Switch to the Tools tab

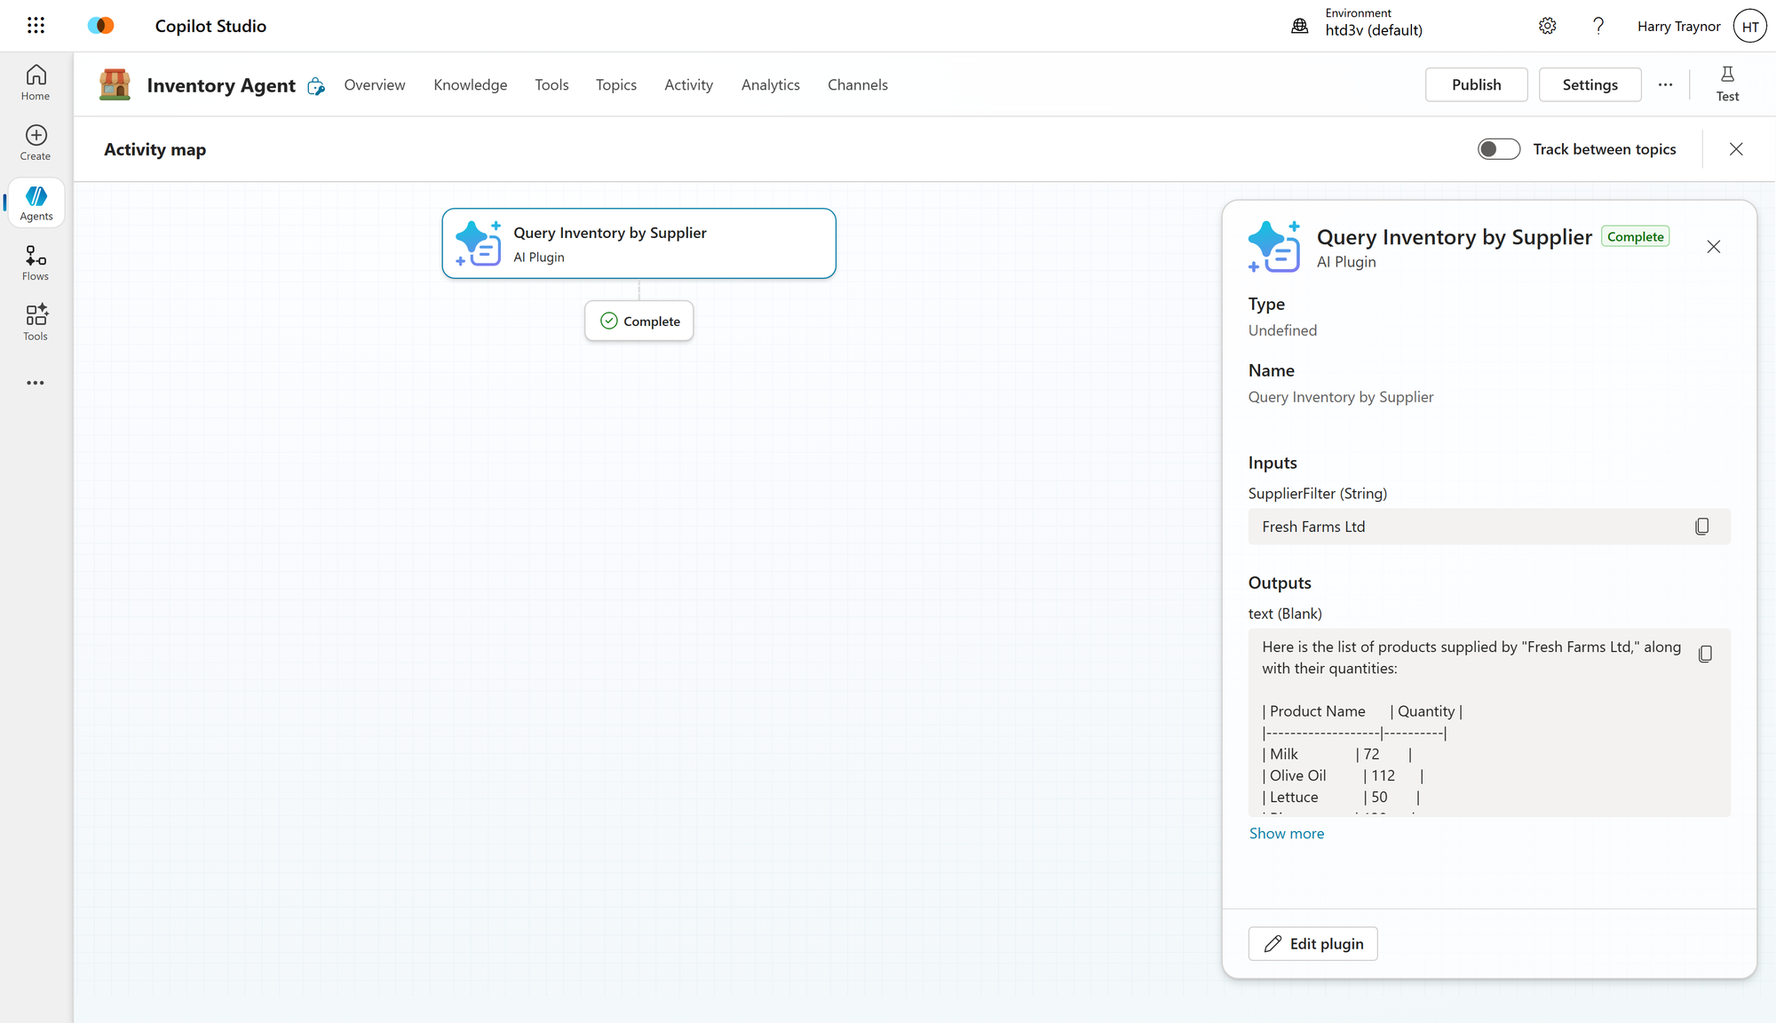(551, 84)
